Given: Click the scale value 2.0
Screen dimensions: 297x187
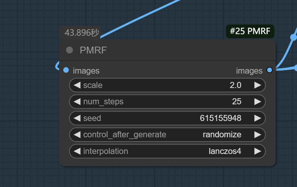Looking at the screenshot, I should coord(236,85).
